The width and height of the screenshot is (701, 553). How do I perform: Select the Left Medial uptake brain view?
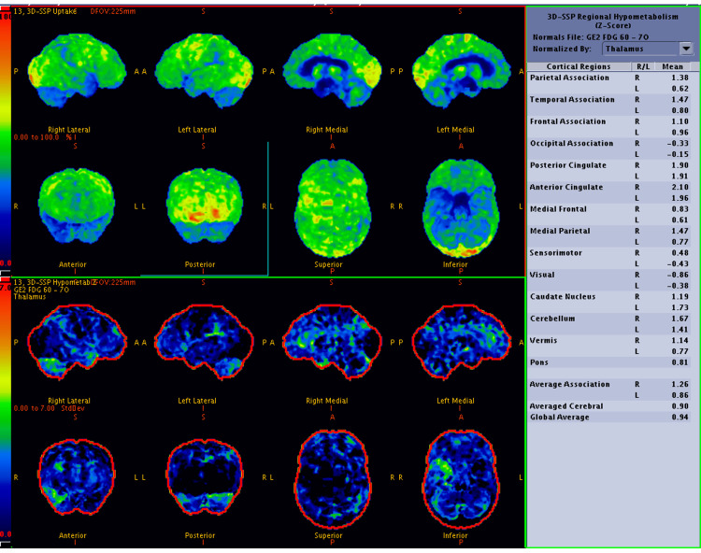pos(461,70)
